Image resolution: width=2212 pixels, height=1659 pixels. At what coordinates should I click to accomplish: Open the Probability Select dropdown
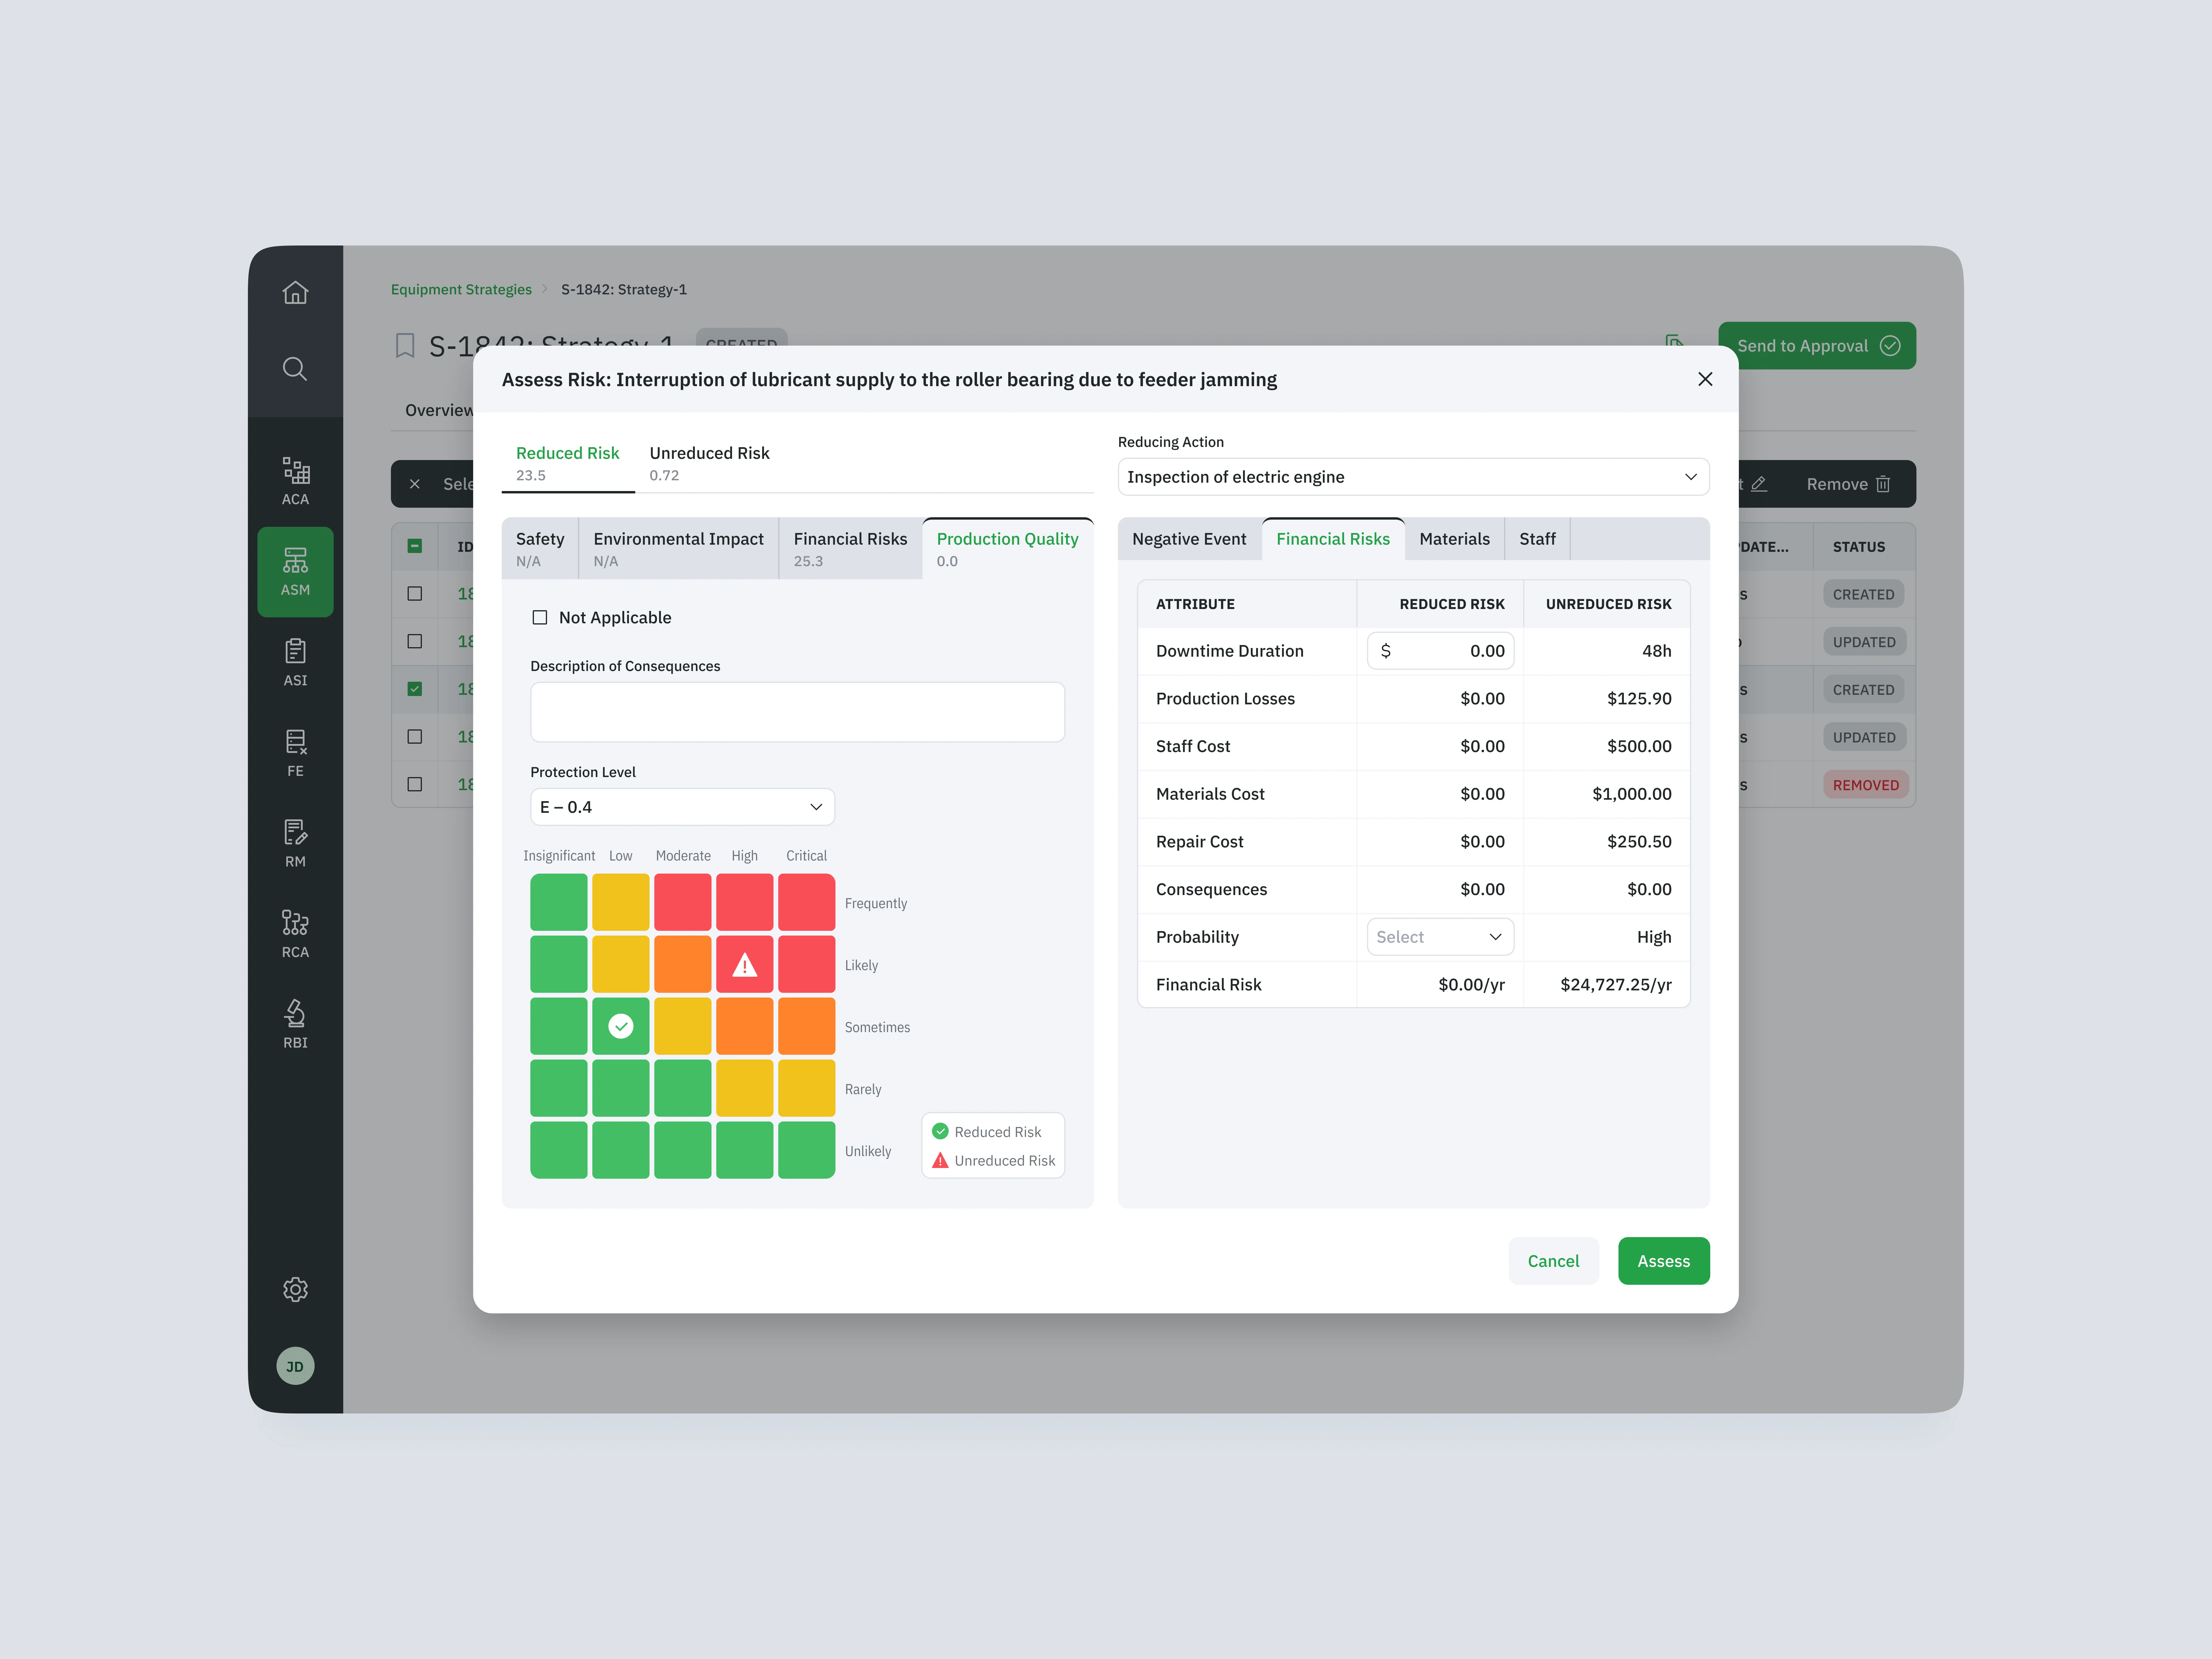pos(1440,937)
